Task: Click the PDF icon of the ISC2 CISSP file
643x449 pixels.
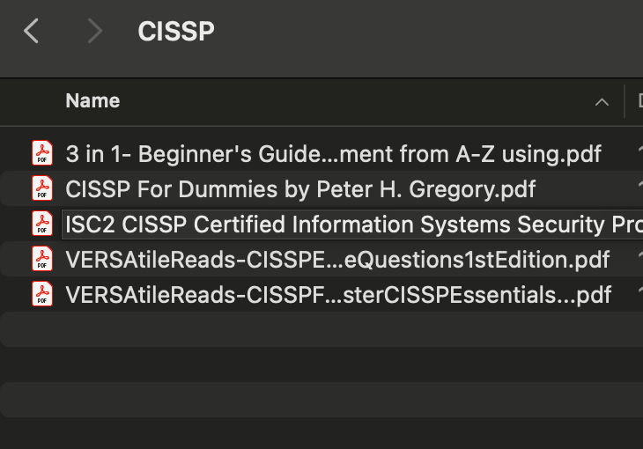Action: (42, 224)
